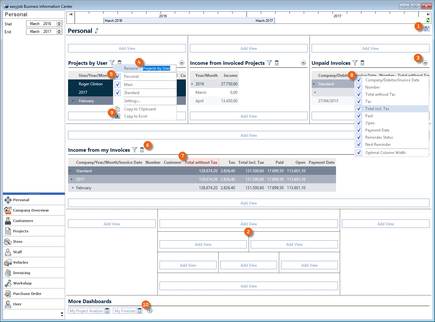Toggle the Payment Date column checkbox
This screenshot has width=435, height=322.
[359, 130]
